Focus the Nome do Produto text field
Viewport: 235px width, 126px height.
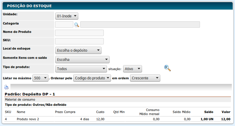click(79, 33)
